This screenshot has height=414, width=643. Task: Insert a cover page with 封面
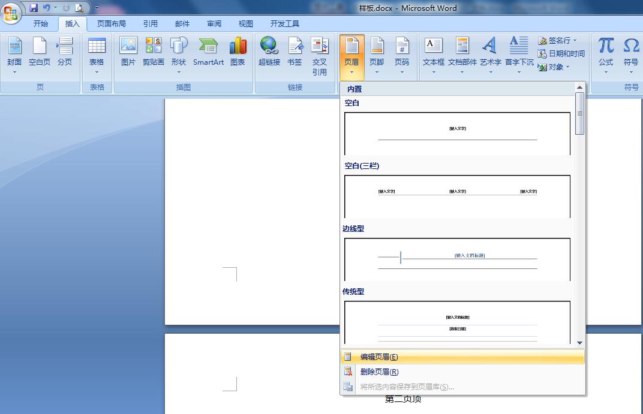[x=14, y=51]
